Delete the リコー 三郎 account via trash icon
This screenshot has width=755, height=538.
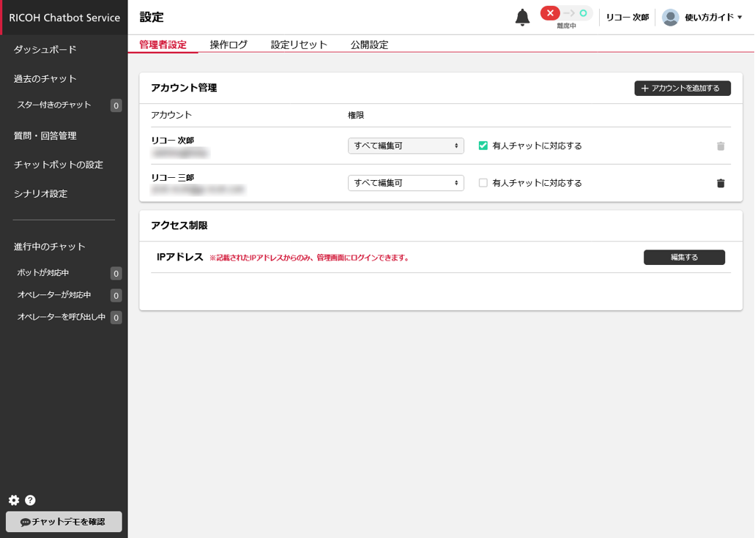pyautogui.click(x=721, y=183)
